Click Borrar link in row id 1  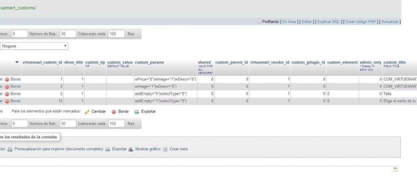point(16,79)
